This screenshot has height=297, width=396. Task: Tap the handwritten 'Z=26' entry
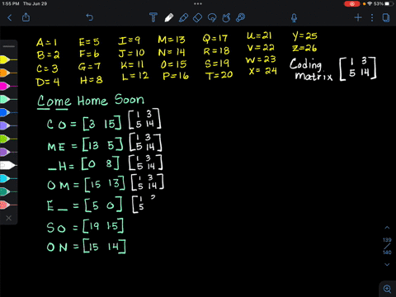click(x=304, y=48)
